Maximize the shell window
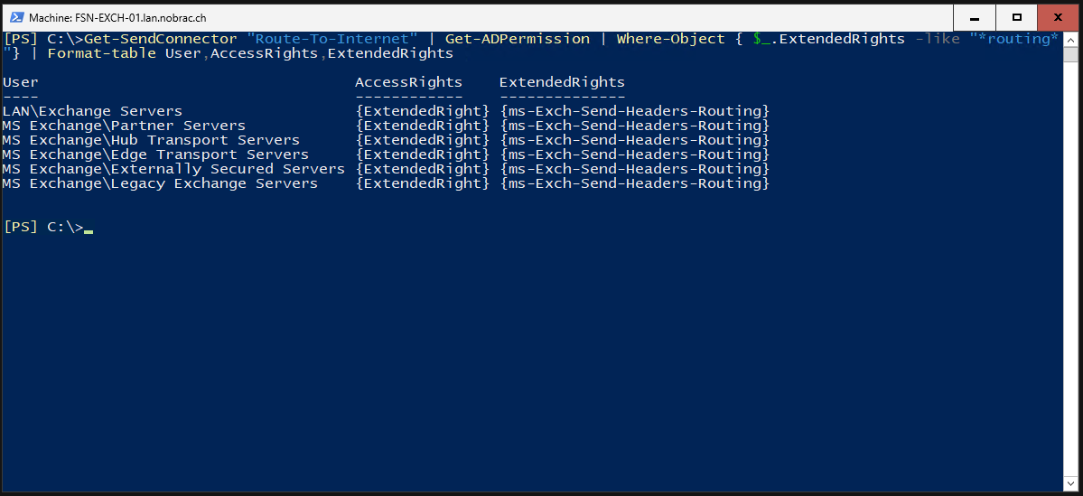This screenshot has width=1083, height=496. 1016,18
